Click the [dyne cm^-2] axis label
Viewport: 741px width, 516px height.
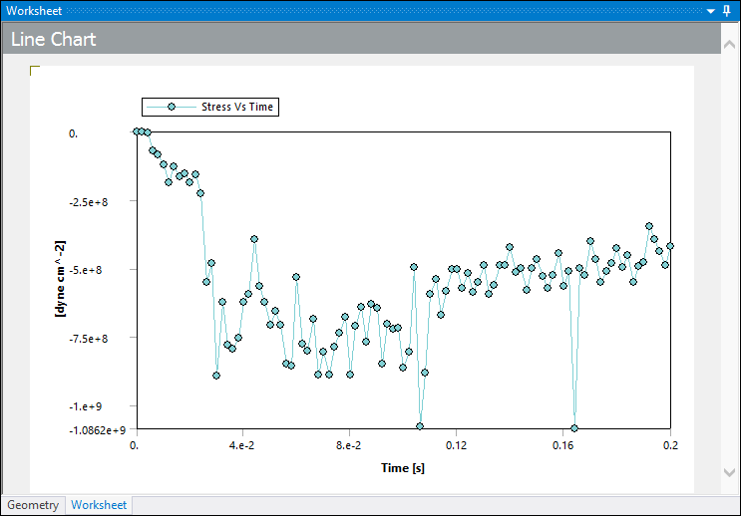click(60, 279)
